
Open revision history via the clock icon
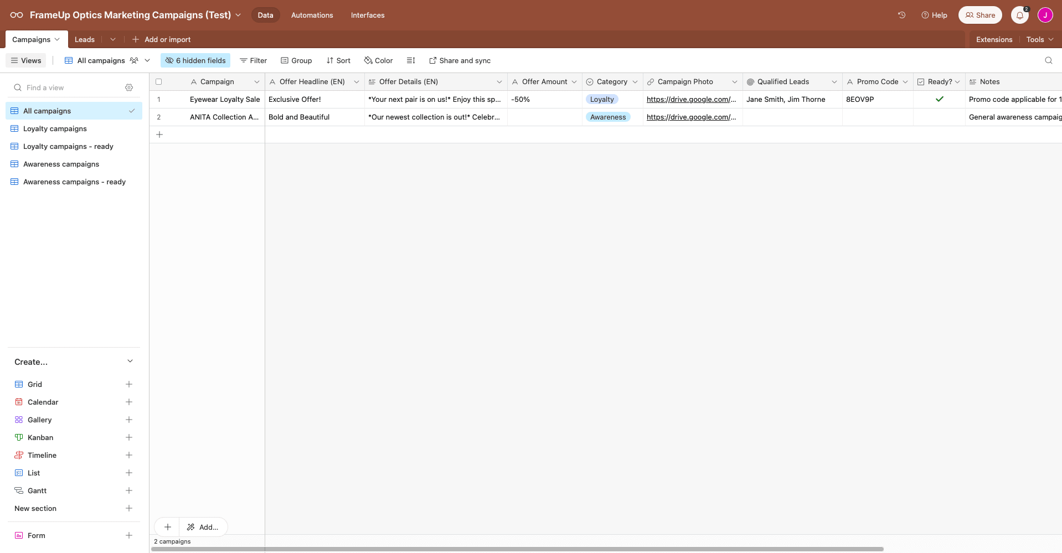click(901, 15)
